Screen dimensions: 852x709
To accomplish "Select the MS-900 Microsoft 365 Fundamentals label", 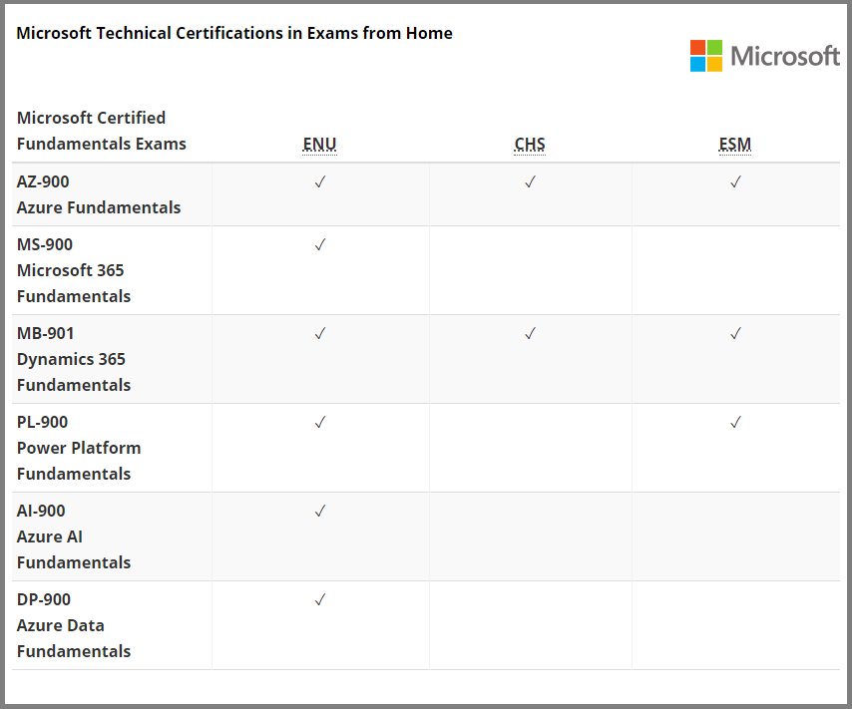I will [74, 270].
